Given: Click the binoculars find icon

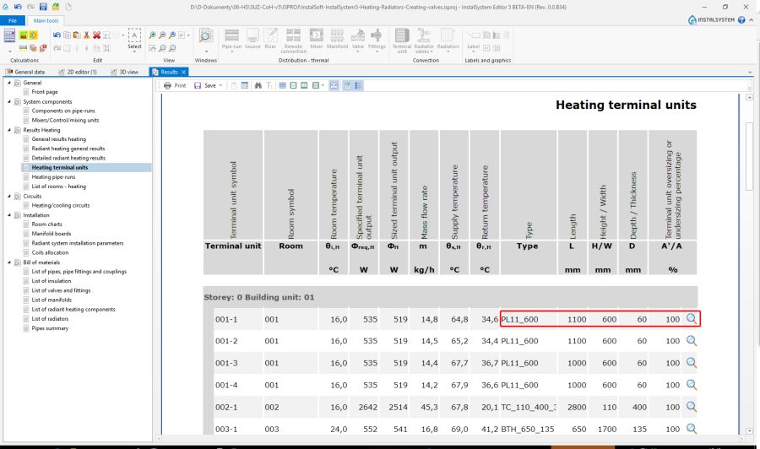Looking at the screenshot, I should click(x=258, y=85).
